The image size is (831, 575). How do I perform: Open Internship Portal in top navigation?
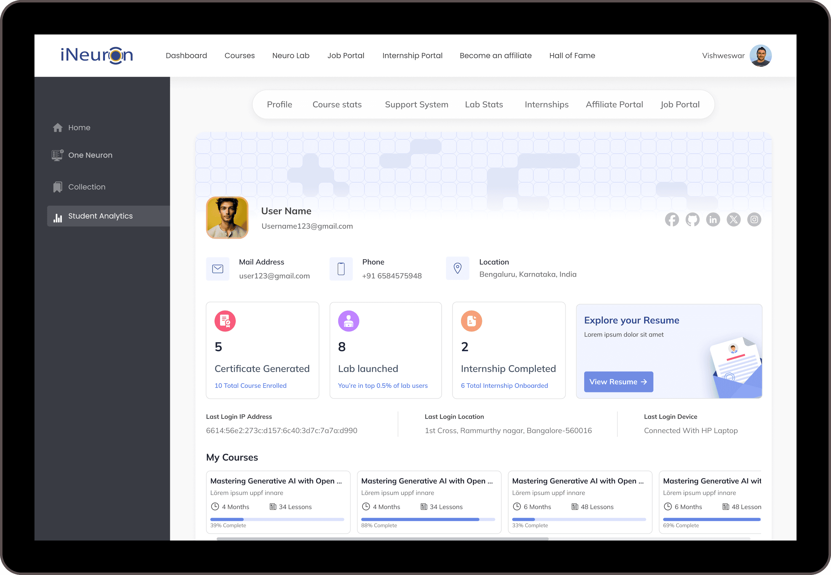[412, 55]
